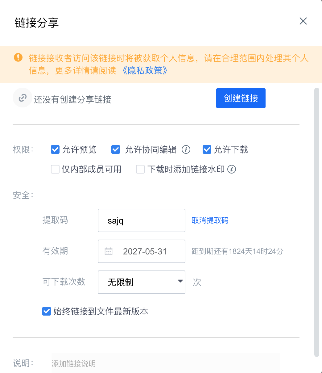
Task: Open the calendar icon in 有效期 field
Action: (x=109, y=251)
